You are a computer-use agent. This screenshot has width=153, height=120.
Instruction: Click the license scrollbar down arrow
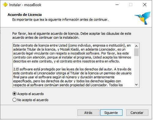136,85
